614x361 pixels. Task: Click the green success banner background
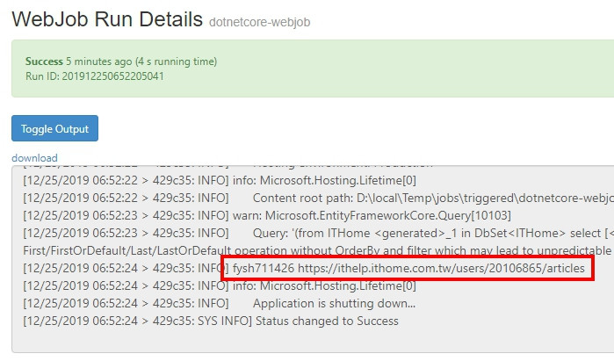(x=392, y=69)
